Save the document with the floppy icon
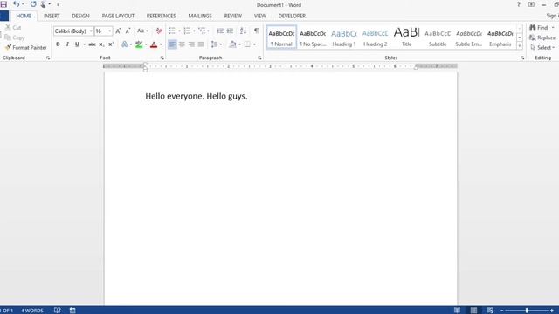559x314 pixels. [3, 4]
